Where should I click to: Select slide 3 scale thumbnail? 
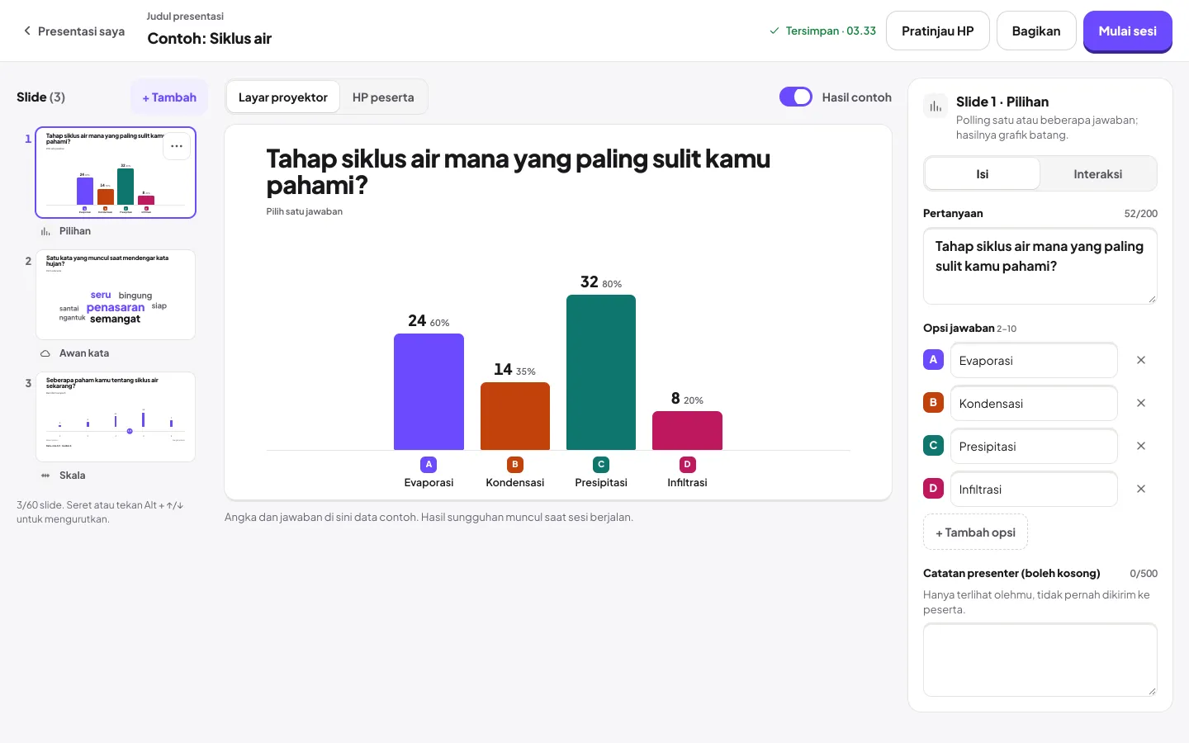(116, 417)
